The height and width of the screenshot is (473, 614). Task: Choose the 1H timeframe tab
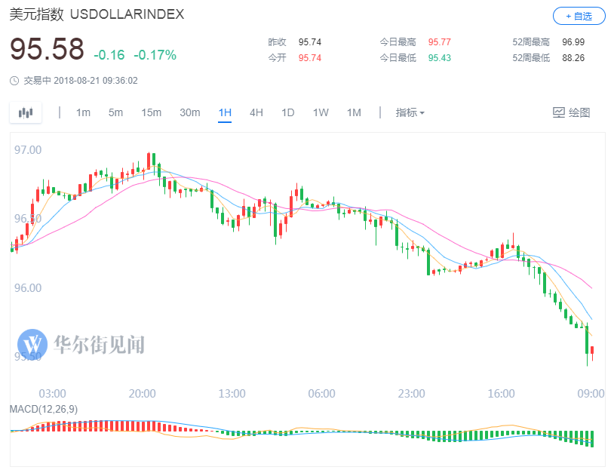coord(225,112)
